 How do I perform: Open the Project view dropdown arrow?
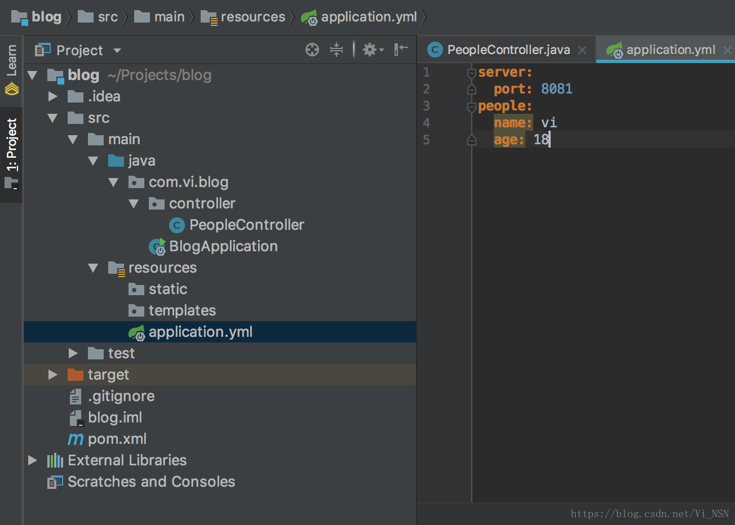click(117, 51)
